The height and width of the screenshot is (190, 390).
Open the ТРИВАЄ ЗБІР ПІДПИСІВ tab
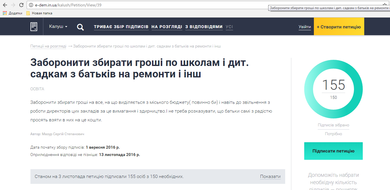121,27
